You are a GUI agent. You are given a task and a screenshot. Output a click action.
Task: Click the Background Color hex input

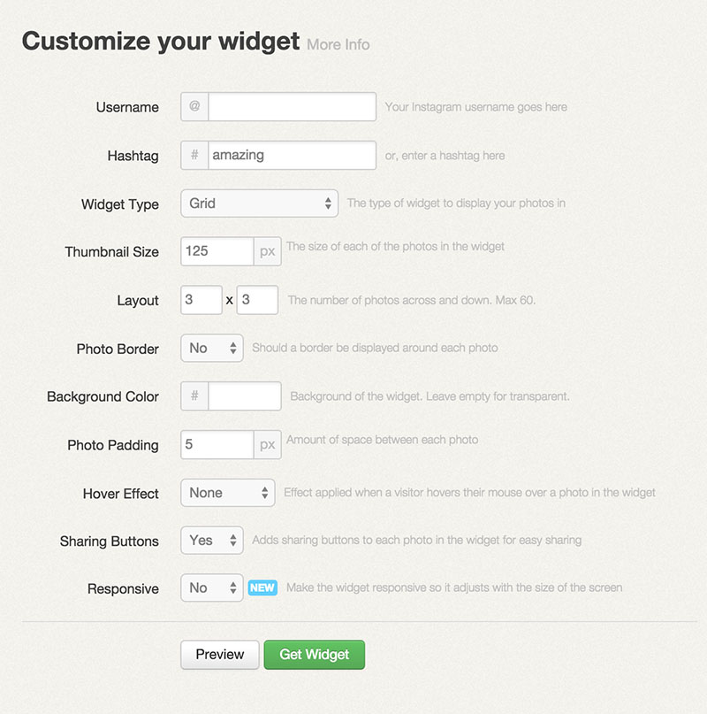pos(245,395)
